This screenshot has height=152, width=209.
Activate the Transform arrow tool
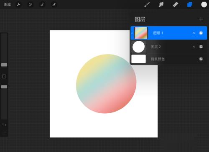point(54,5)
